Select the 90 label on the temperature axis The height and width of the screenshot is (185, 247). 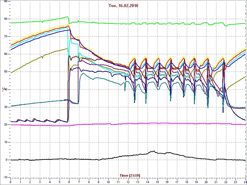5,1
